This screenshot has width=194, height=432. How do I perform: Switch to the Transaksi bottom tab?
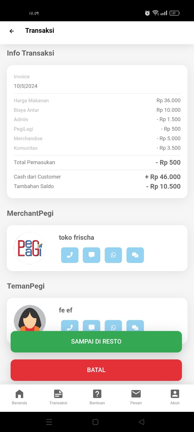click(58, 397)
